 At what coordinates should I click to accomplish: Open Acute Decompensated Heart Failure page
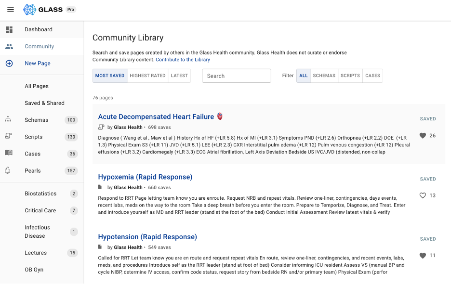[x=156, y=116]
